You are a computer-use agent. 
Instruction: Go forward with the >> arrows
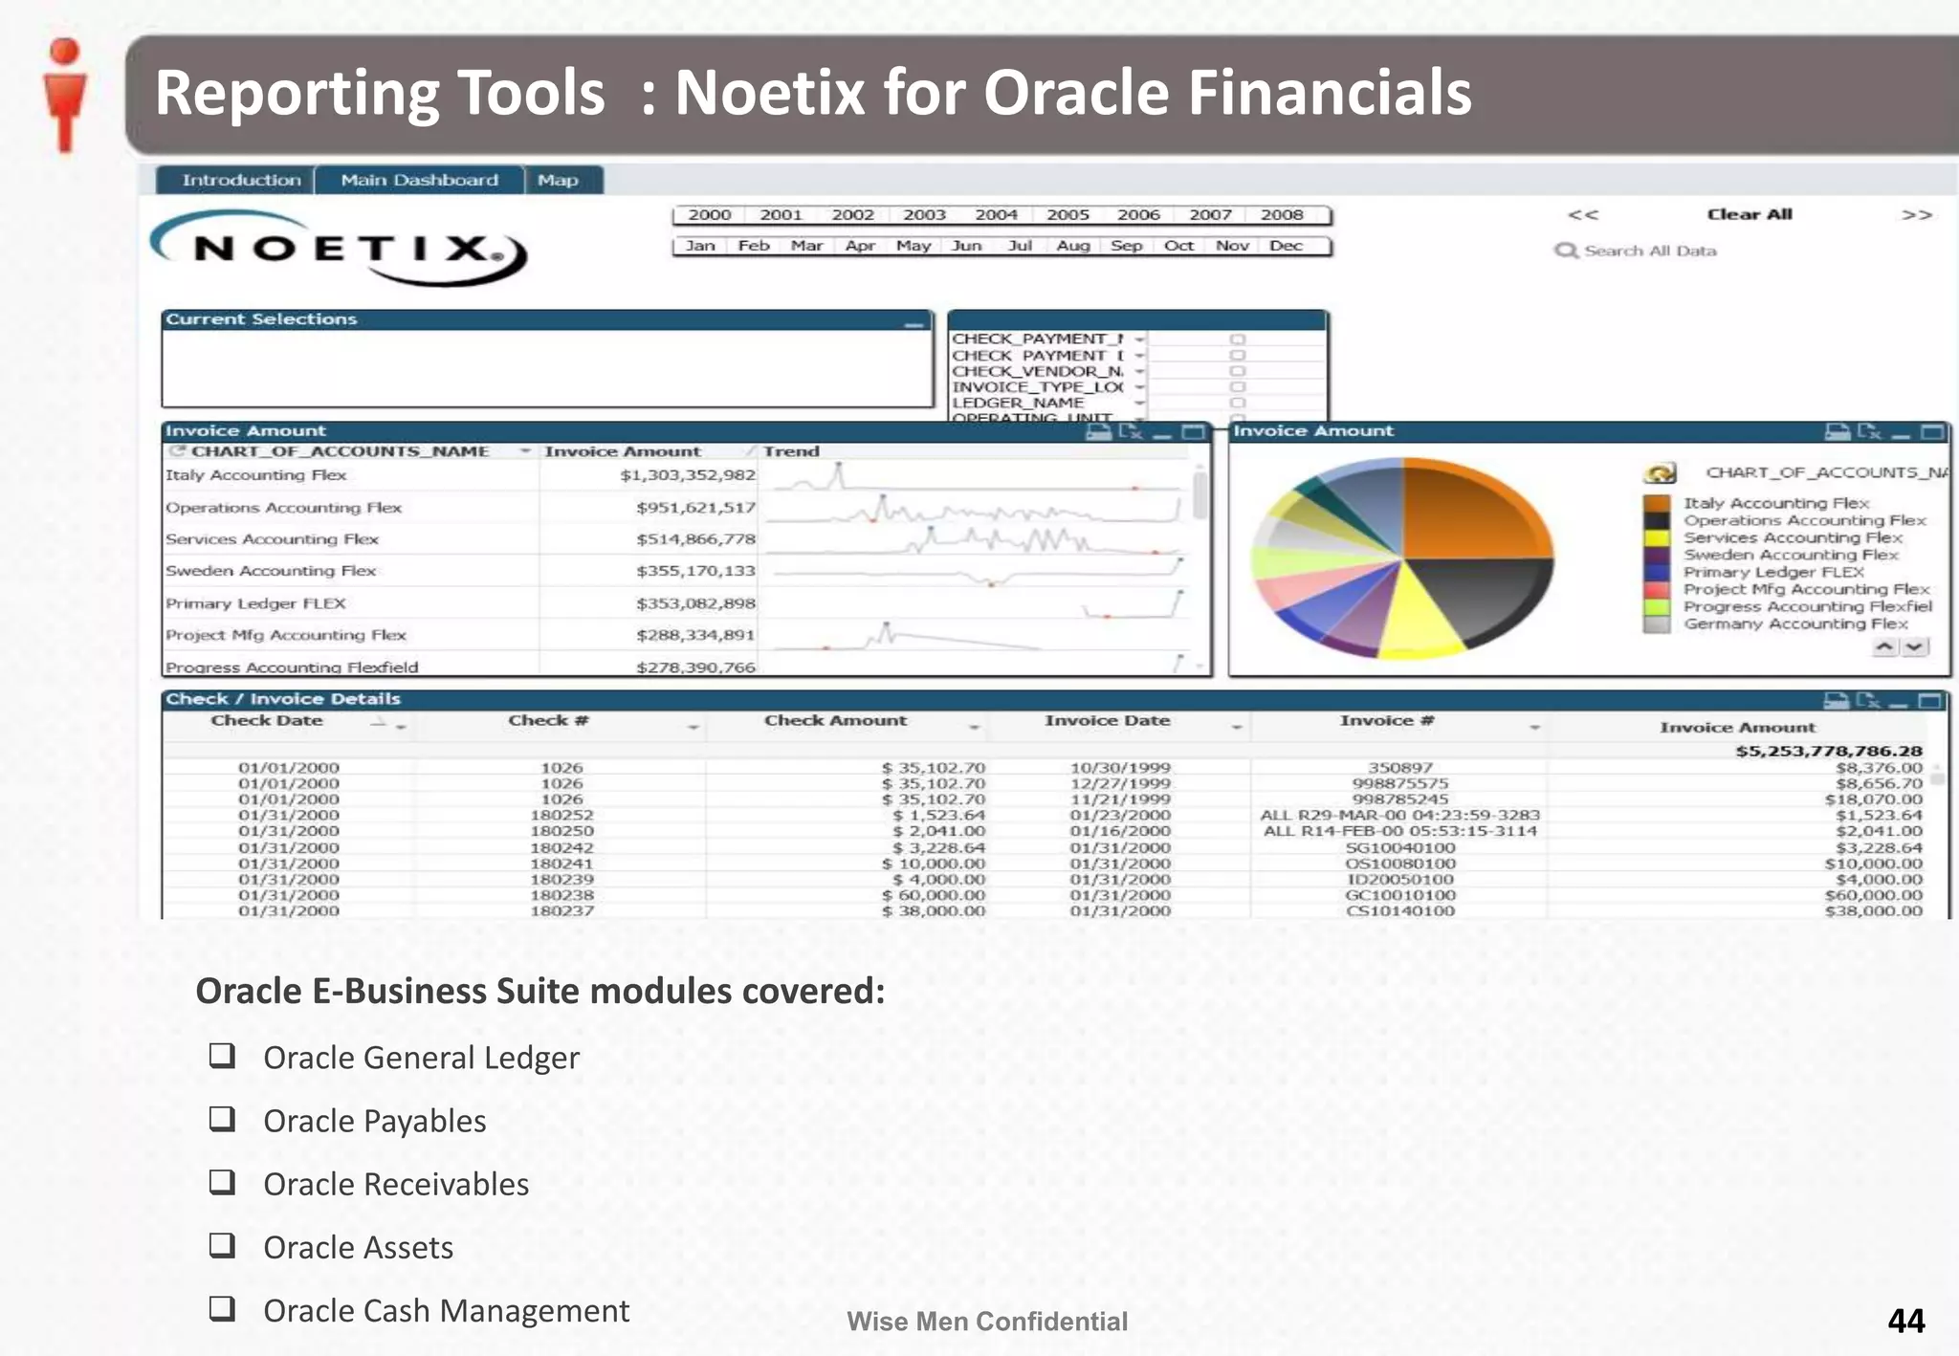pyautogui.click(x=1916, y=215)
